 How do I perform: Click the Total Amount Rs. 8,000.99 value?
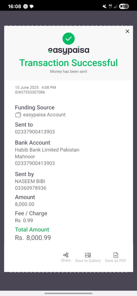click(33, 238)
